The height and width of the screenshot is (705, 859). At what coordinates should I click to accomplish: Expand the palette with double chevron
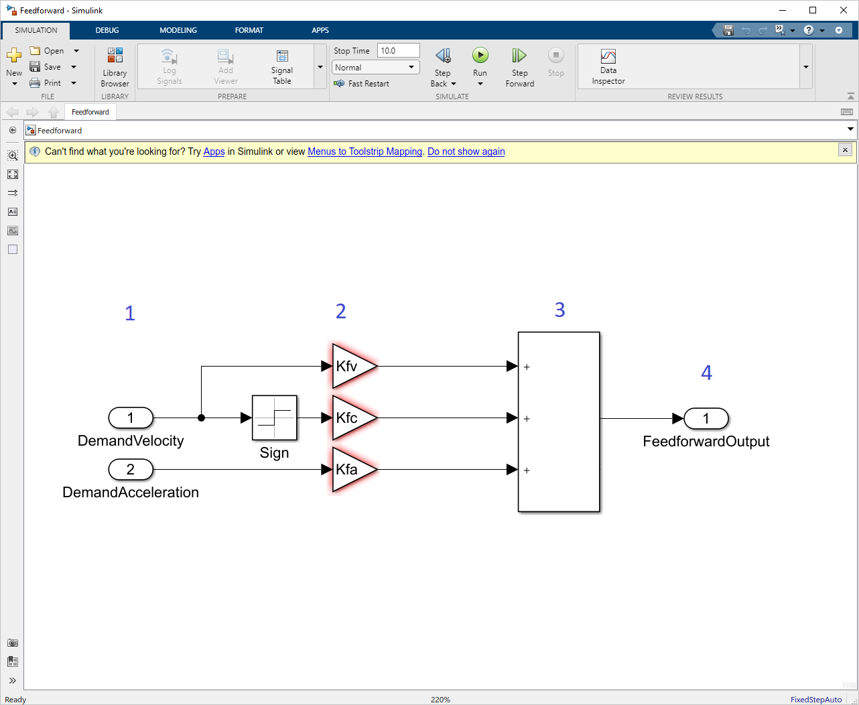[x=13, y=680]
